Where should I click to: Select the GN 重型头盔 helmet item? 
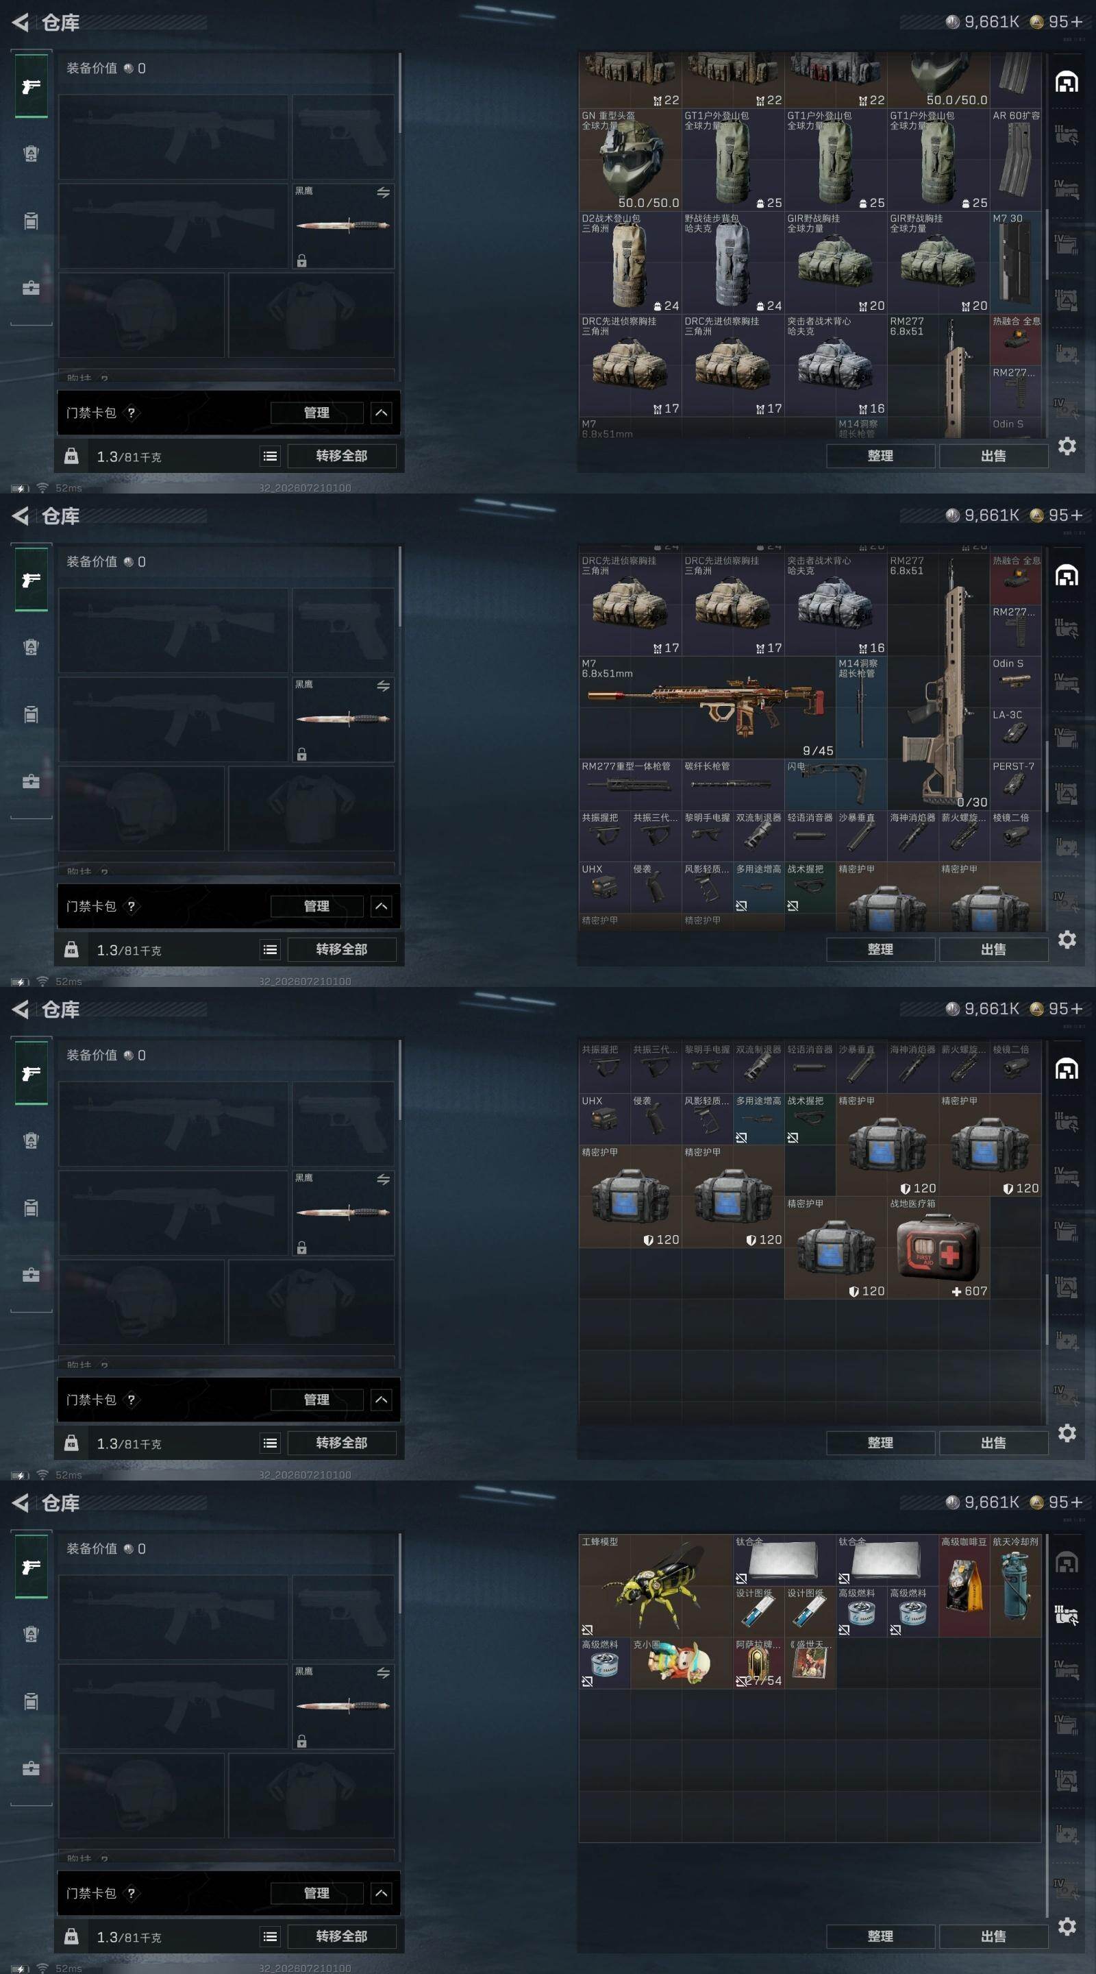click(x=630, y=160)
